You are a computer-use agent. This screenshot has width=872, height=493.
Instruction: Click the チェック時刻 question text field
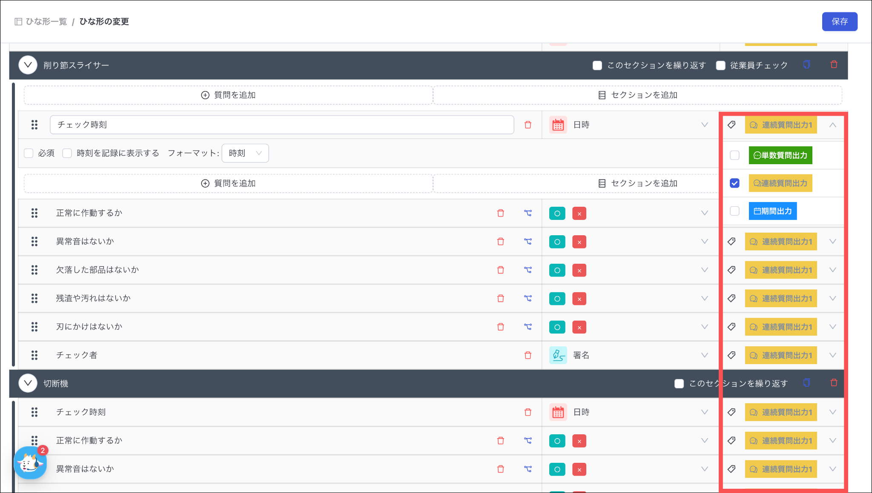point(281,125)
